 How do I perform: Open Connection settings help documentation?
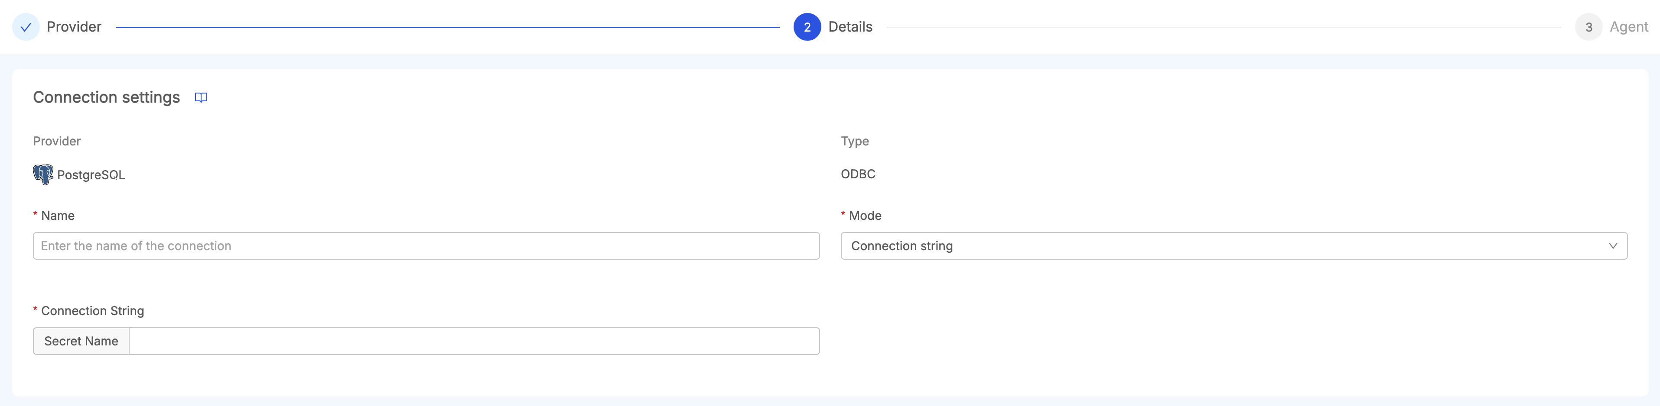click(x=200, y=97)
